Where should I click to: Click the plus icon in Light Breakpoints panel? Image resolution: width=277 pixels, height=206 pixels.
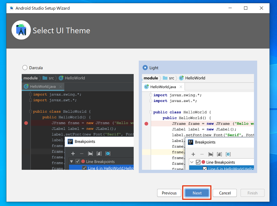(x=193, y=154)
